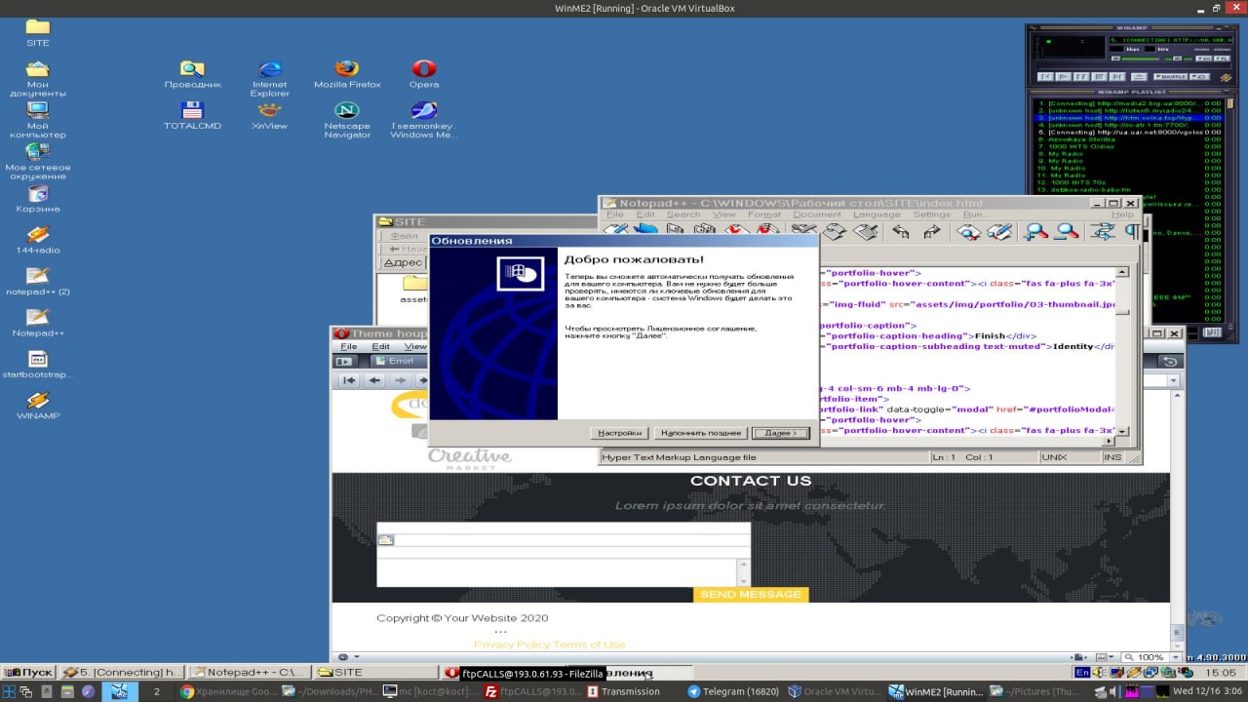Click Notepad++ vertical scrollbar down arrow
1248x702 pixels.
(1122, 431)
